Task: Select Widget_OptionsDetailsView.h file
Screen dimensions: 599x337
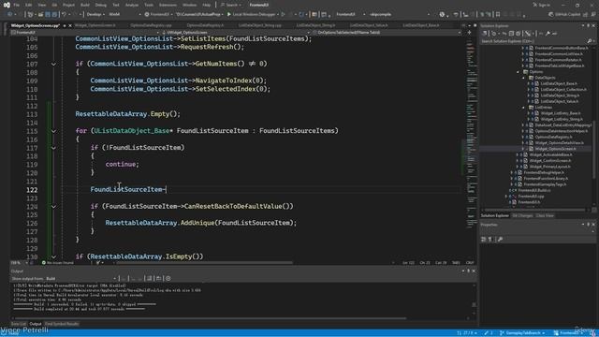Action: pyautogui.click(x=560, y=143)
